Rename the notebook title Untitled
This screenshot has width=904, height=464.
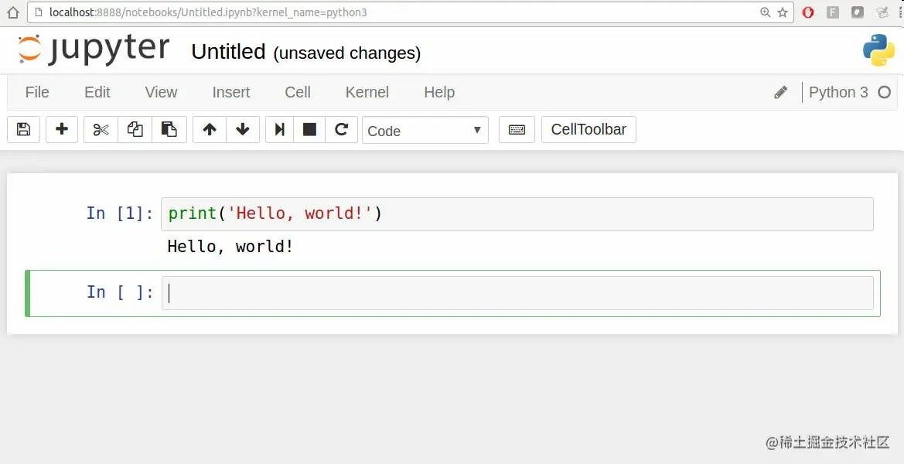pos(228,52)
